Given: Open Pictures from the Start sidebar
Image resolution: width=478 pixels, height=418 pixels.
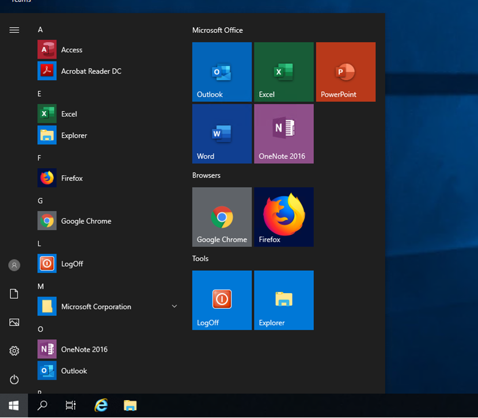Looking at the screenshot, I should click(14, 322).
